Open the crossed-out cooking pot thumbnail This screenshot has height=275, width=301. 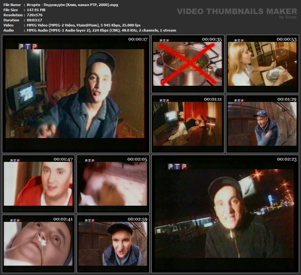coord(188,64)
